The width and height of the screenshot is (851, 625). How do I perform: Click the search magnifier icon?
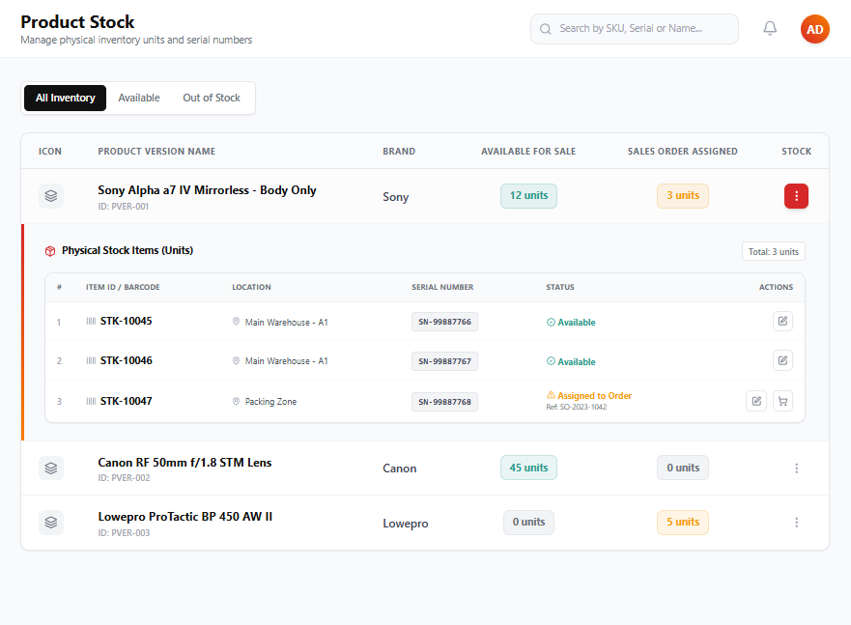click(x=546, y=29)
